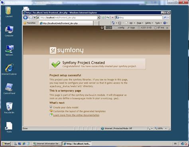
Task: Click the green checkmark icon
Action: (56, 64)
